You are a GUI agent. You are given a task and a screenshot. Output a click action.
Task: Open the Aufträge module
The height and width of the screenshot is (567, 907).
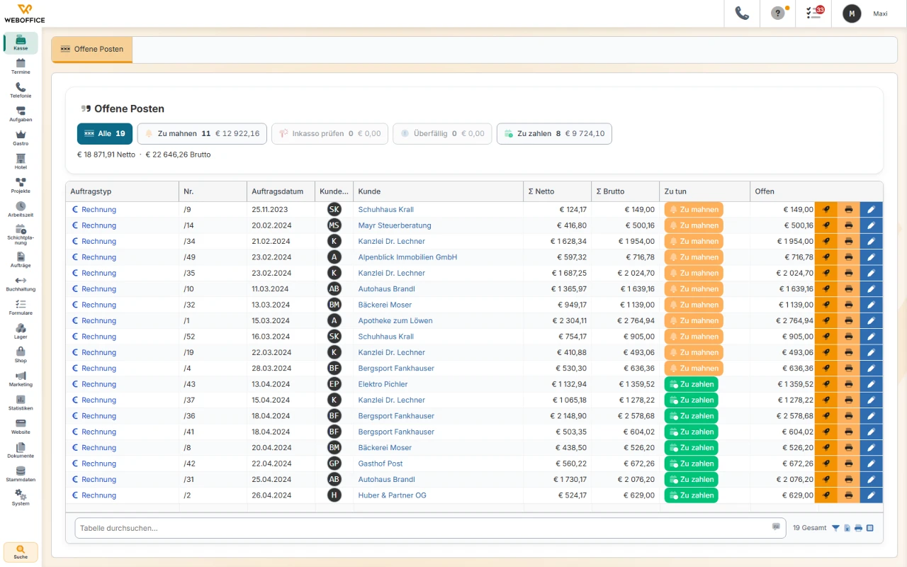21,260
